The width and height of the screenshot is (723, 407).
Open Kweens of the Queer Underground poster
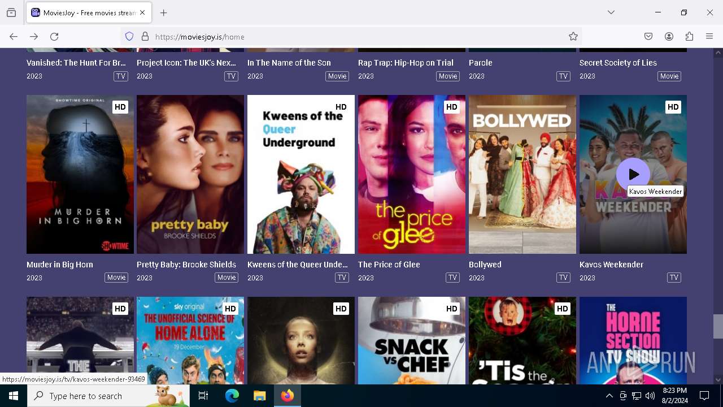(301, 174)
